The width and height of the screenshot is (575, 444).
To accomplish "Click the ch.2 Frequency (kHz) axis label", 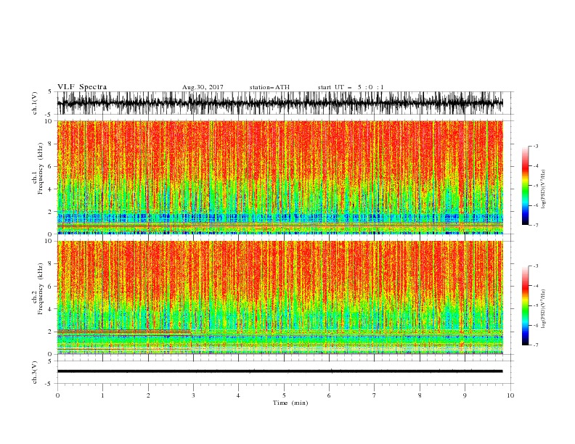I will click(37, 288).
